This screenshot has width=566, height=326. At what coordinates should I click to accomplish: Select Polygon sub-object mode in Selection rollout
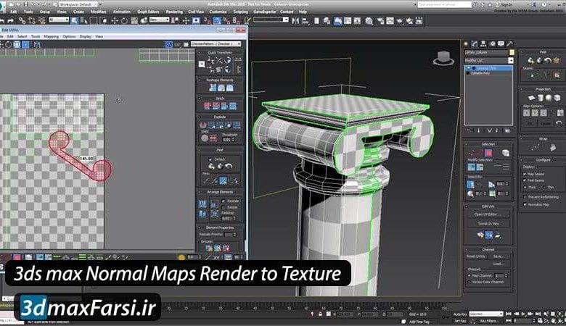pyautogui.click(x=488, y=153)
